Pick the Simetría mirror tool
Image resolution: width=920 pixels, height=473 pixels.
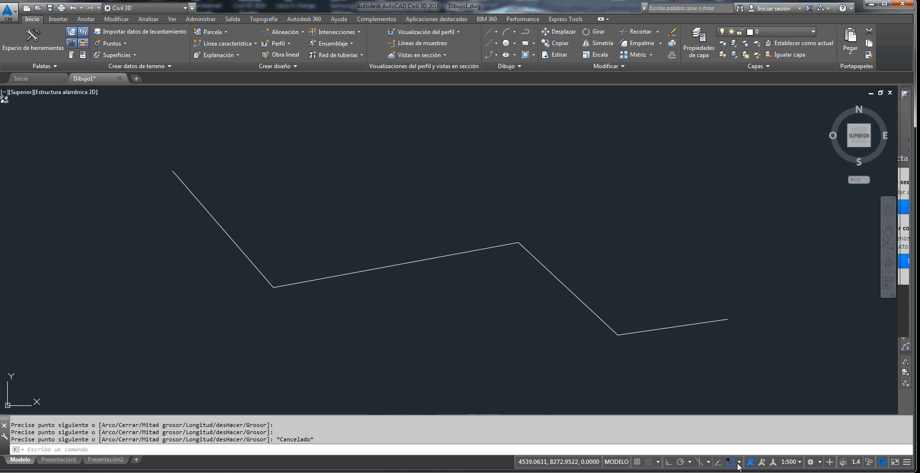point(598,43)
